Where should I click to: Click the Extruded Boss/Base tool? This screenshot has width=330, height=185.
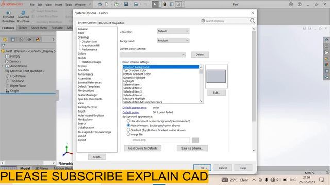[8, 17]
